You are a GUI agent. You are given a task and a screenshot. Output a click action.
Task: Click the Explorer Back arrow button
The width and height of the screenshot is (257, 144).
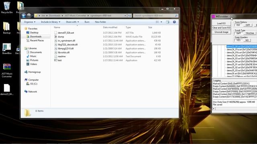pyautogui.click(x=24, y=16)
